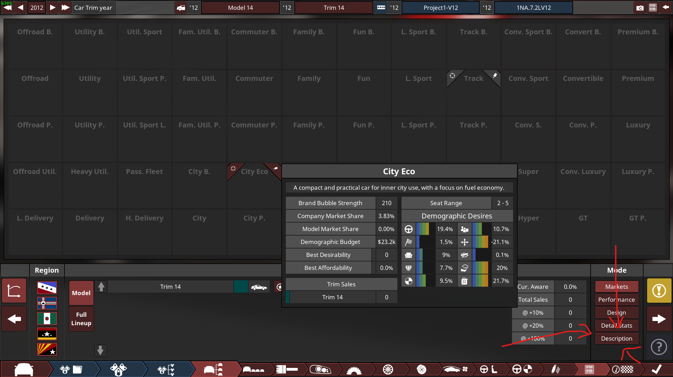The width and height of the screenshot is (673, 377).
Task: Move up the trim list
Action: (101, 287)
